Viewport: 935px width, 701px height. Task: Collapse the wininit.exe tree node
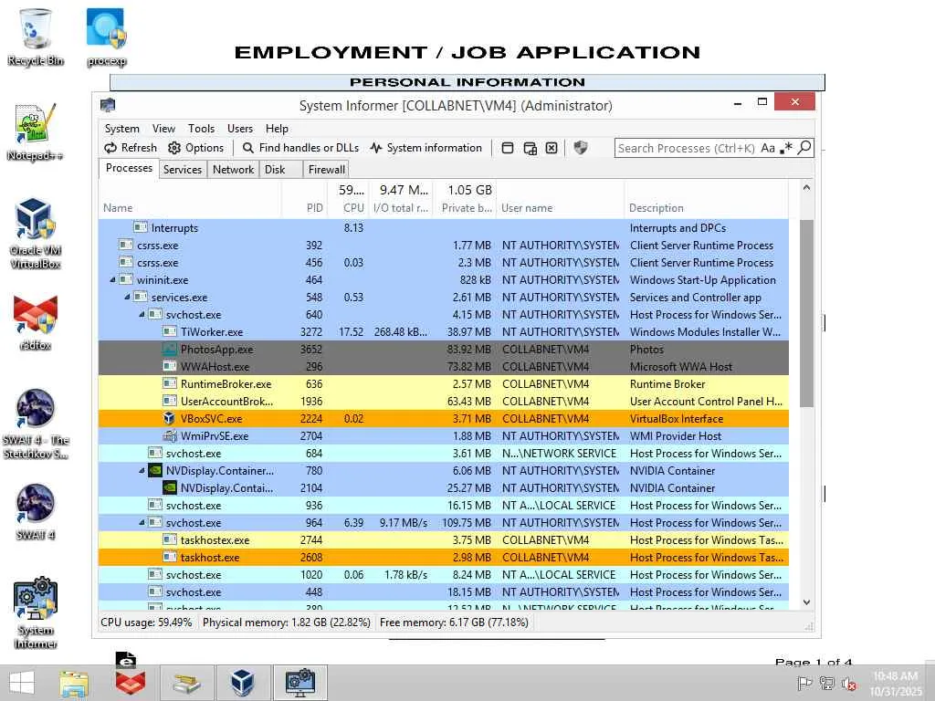point(112,279)
